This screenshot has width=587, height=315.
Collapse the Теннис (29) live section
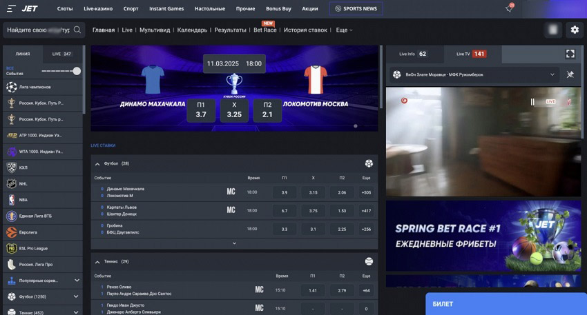(97, 262)
